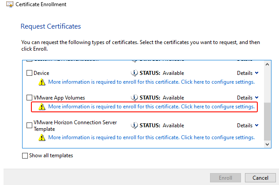The width and height of the screenshot is (279, 185).
Task: Expand Details for VMware Horizon Connection Server Template
Action: tap(248, 125)
